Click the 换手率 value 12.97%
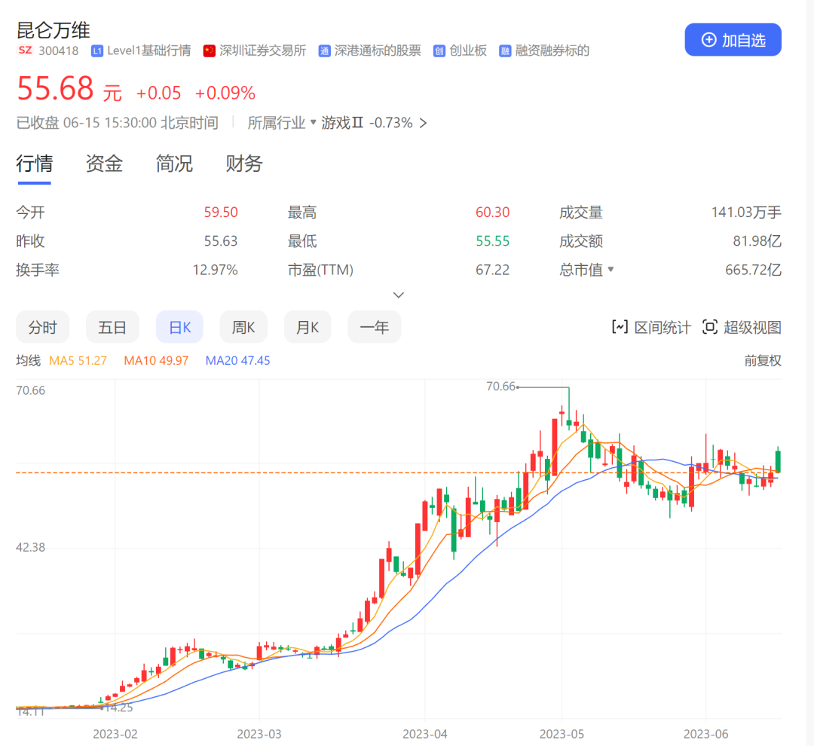The width and height of the screenshot is (814, 746). tap(215, 270)
